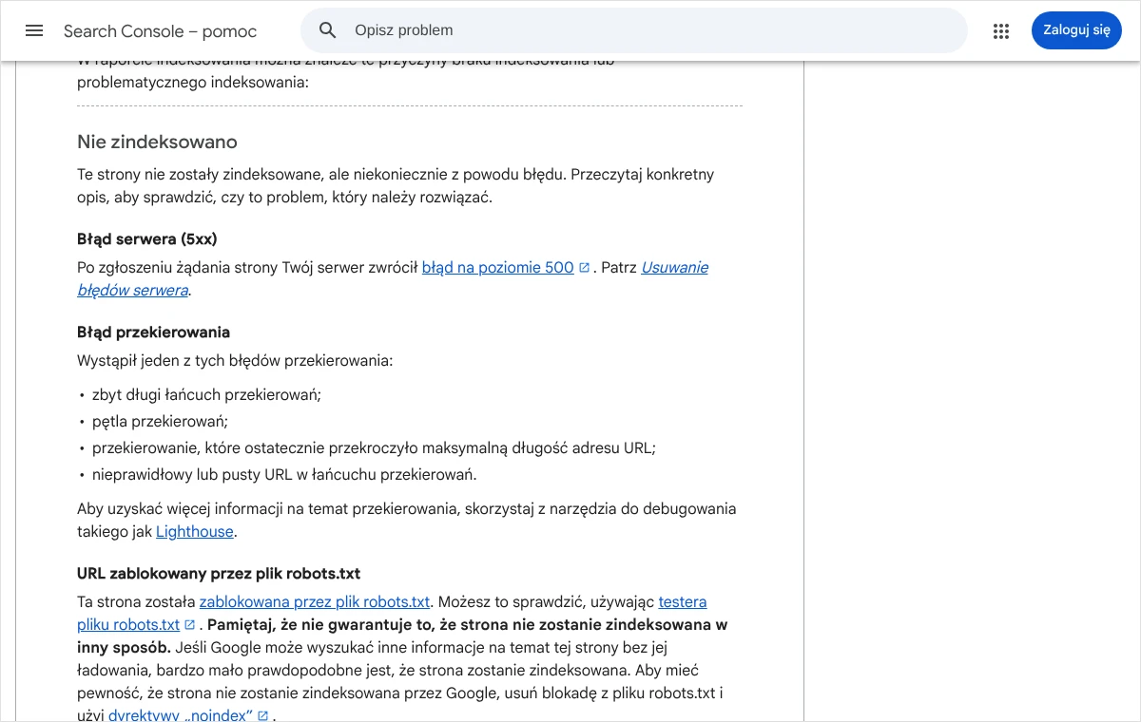Open the Search Console – pomoc title
This screenshot has height=722, width=1141.
[x=160, y=31]
